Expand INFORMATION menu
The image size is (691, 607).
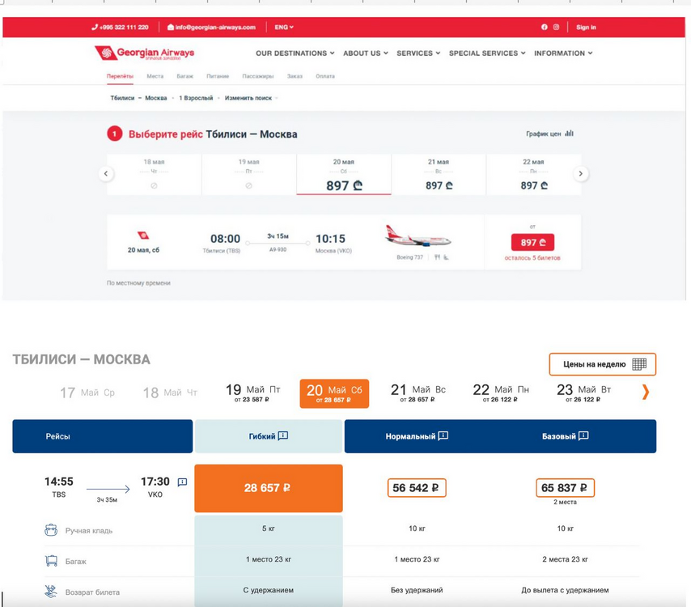coord(563,53)
